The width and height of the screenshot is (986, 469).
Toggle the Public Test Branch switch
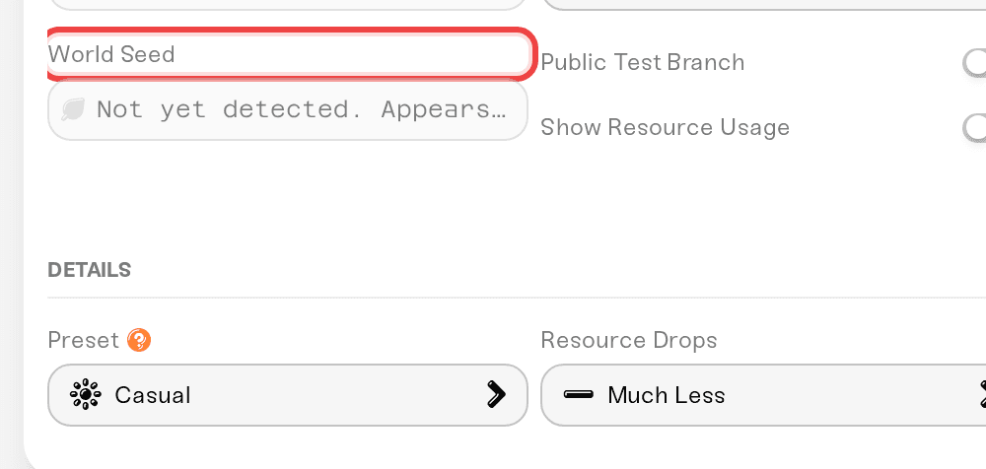[x=975, y=62]
